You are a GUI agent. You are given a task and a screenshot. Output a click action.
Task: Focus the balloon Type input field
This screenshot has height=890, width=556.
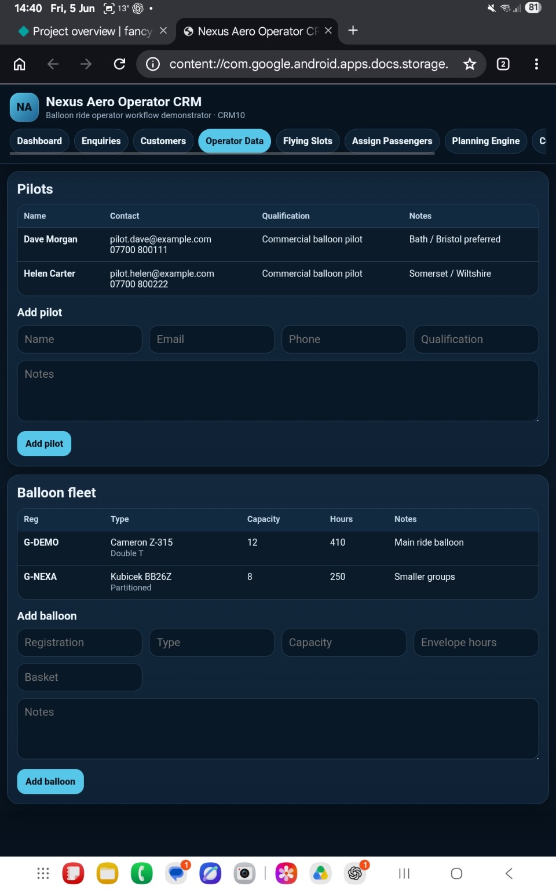point(211,643)
